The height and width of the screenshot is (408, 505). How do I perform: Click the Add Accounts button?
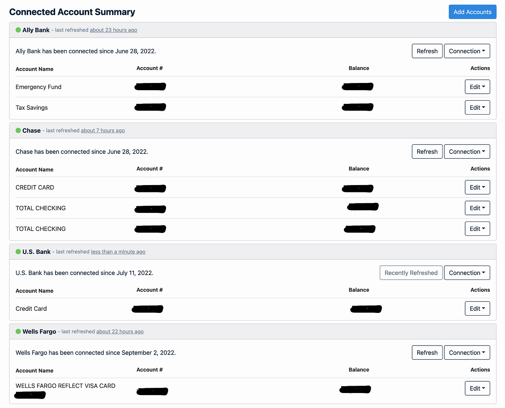click(x=472, y=12)
